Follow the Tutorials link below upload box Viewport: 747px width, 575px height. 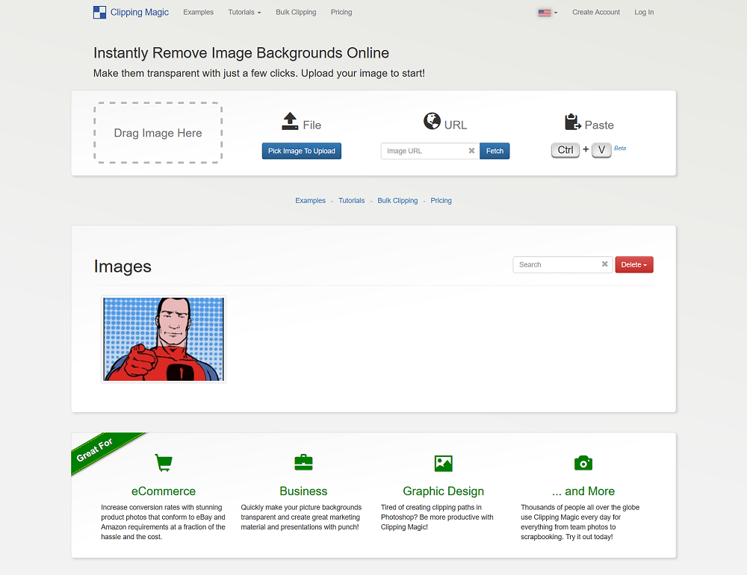[x=352, y=201]
